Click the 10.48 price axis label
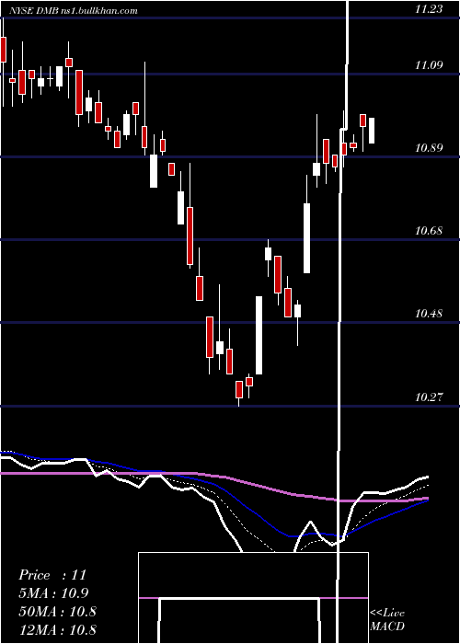The width and height of the screenshot is (460, 644). coord(429,314)
